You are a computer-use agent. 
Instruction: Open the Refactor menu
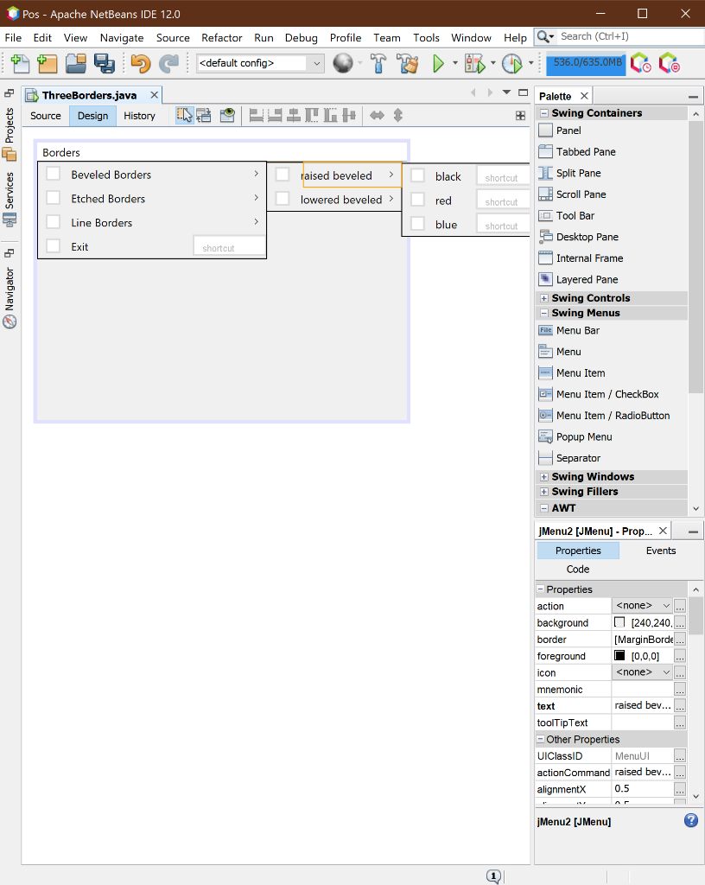tap(222, 38)
